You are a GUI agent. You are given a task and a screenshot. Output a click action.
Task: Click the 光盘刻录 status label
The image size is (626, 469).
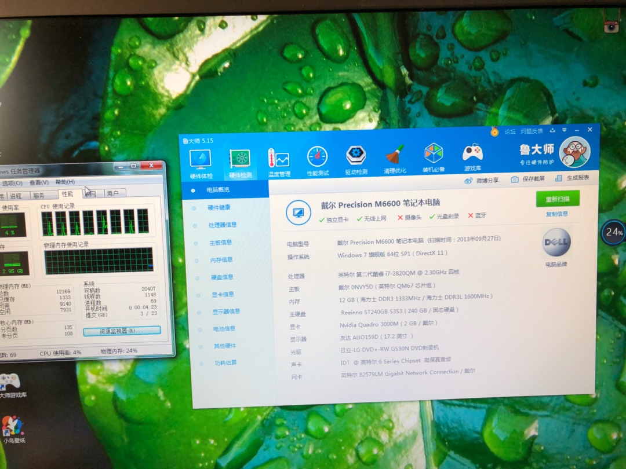pyautogui.click(x=444, y=217)
